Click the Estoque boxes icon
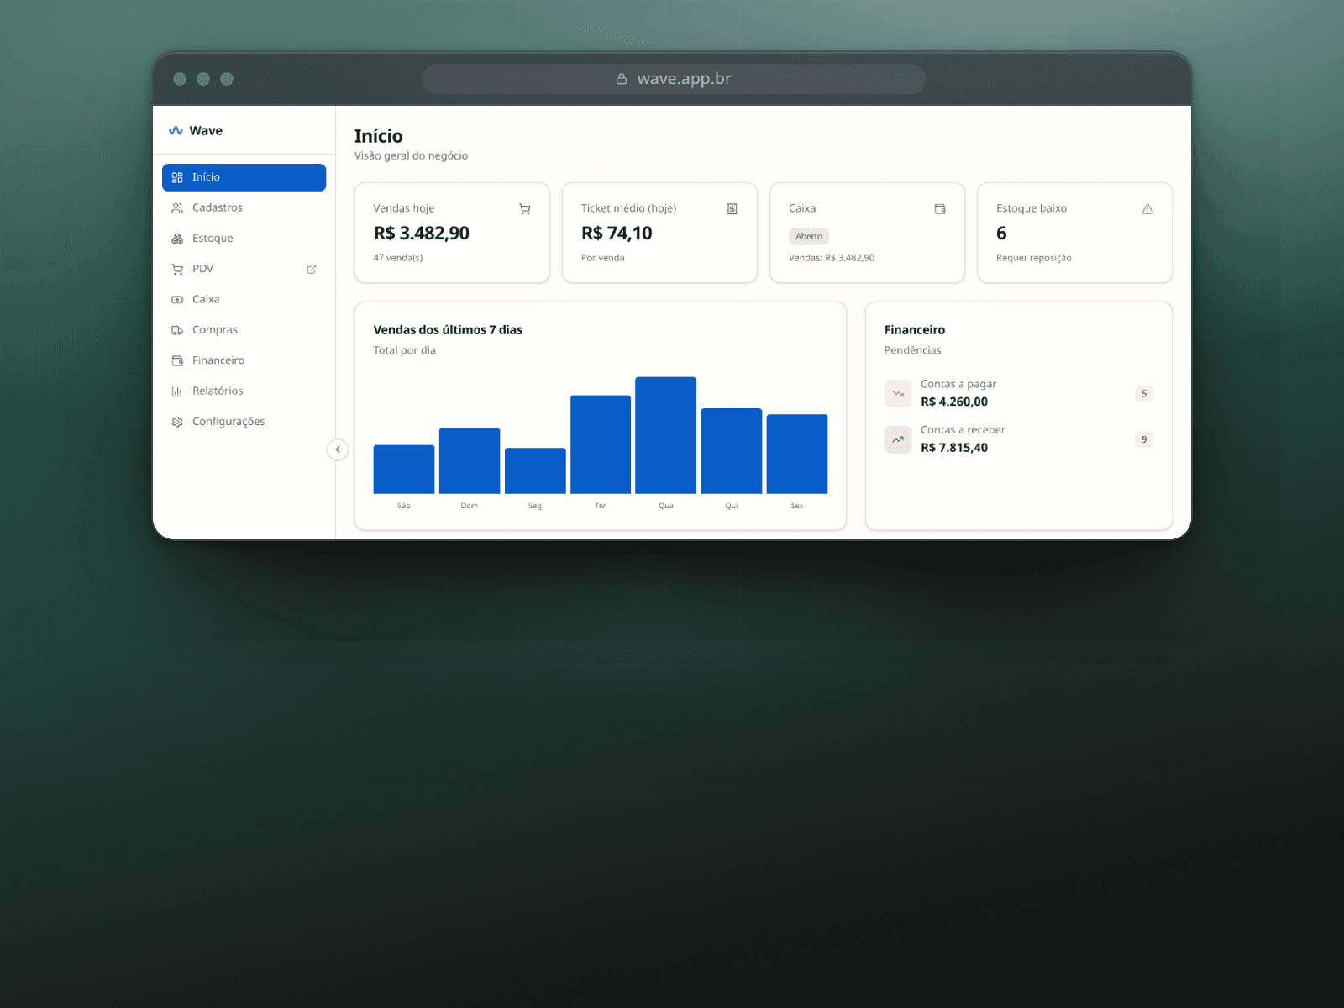This screenshot has height=1008, width=1344. pos(177,239)
